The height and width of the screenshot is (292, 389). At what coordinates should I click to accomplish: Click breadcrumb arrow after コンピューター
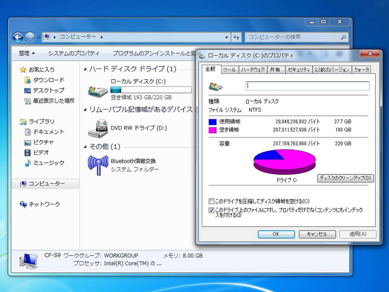tap(102, 37)
